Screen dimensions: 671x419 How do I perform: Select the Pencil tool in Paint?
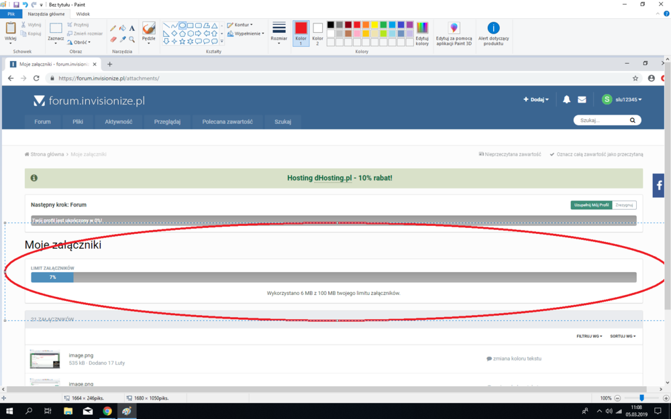[113, 28]
